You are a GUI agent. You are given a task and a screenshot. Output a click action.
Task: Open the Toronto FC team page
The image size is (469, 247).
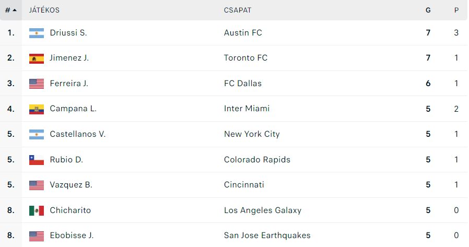pos(245,58)
